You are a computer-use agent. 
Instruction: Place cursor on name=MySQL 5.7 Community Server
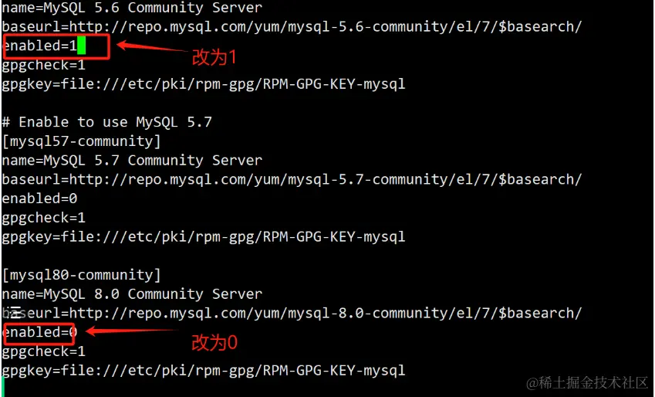132,160
